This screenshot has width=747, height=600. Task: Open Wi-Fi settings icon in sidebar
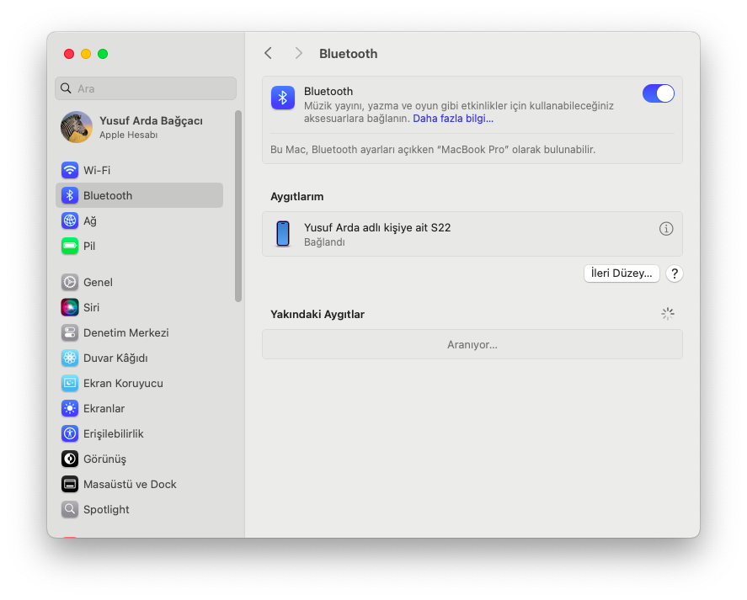click(x=70, y=170)
